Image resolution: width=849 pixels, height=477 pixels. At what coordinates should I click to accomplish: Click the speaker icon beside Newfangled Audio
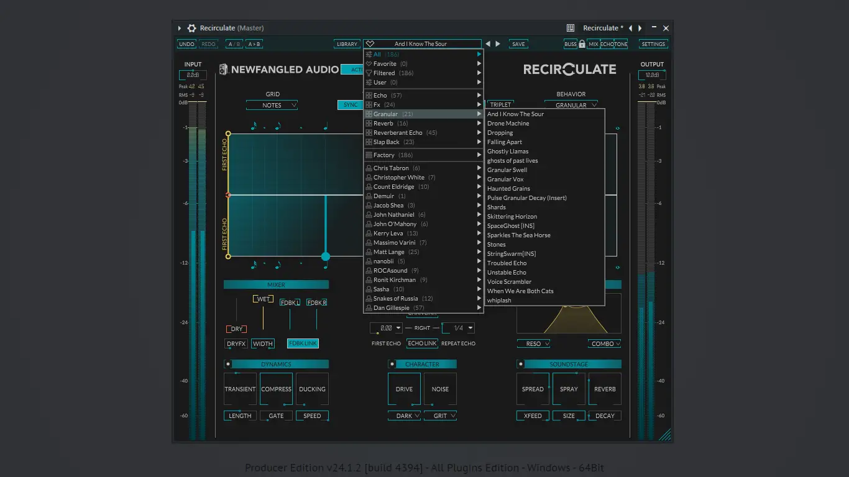[x=224, y=70]
